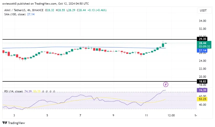The image size is (215, 127).
Task: Click the SMA (100, close) indicator label
Action: point(14,15)
